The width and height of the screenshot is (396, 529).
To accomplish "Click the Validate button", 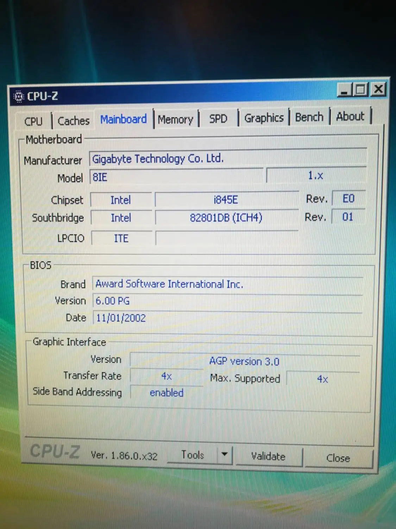I will (x=269, y=456).
